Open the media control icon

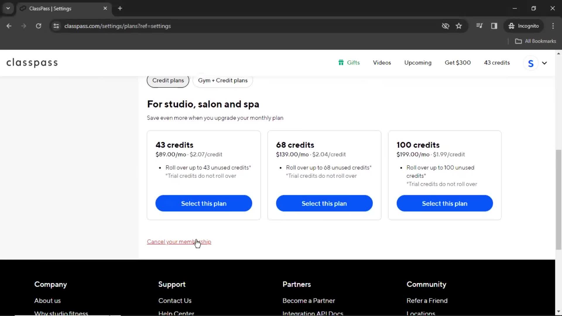tap(479, 26)
